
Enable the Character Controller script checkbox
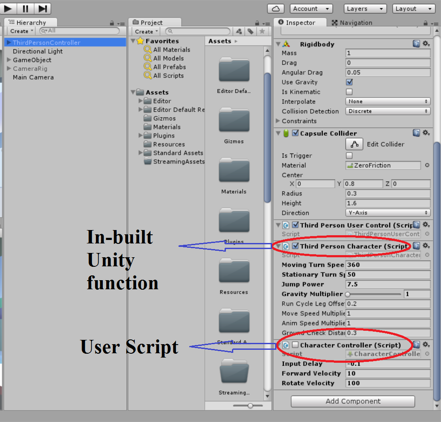tap(295, 345)
